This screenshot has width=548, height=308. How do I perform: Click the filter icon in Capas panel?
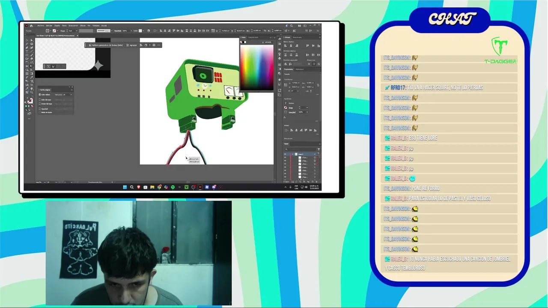pyautogui.click(x=319, y=149)
